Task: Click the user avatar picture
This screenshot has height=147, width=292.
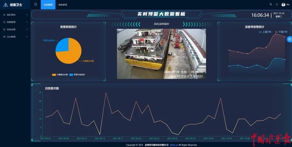Action: click(283, 5)
